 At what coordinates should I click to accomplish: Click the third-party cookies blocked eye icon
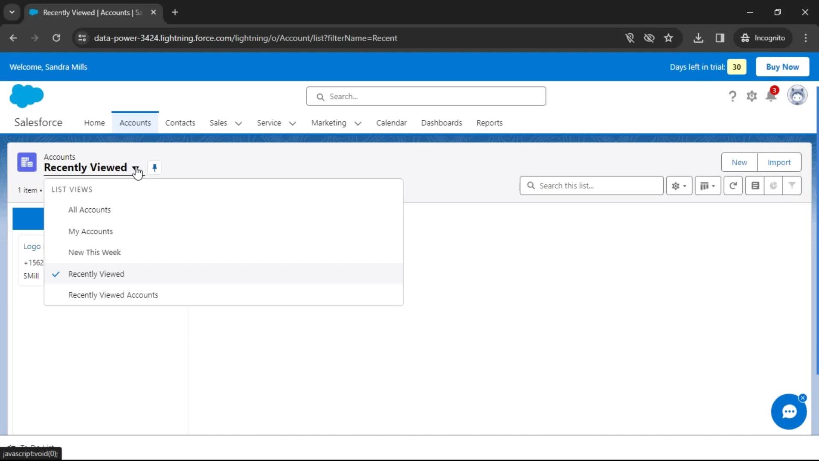[649, 38]
